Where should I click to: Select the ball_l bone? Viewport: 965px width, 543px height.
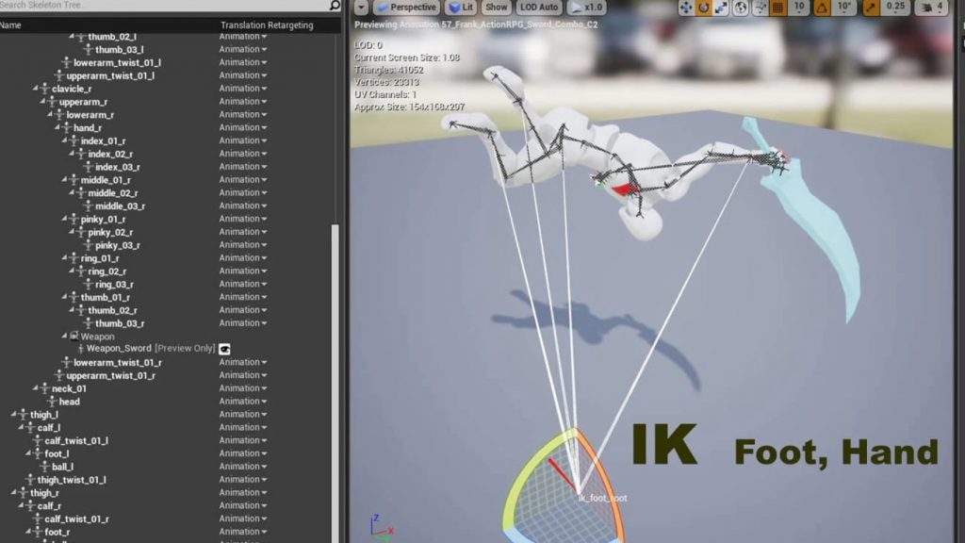pos(62,467)
